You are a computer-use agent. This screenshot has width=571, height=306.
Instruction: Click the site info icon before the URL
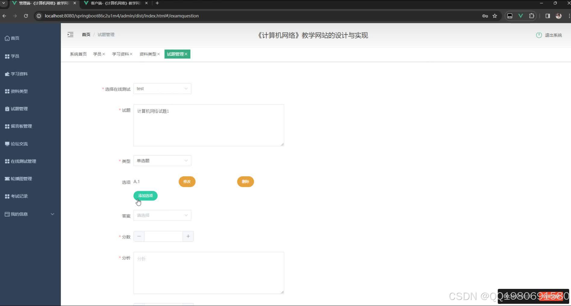39,16
